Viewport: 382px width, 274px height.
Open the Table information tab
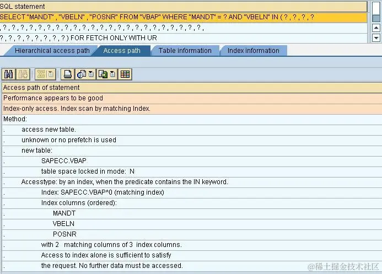click(185, 51)
